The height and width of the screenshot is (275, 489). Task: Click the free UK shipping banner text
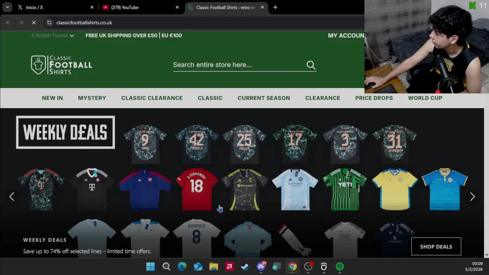(134, 36)
